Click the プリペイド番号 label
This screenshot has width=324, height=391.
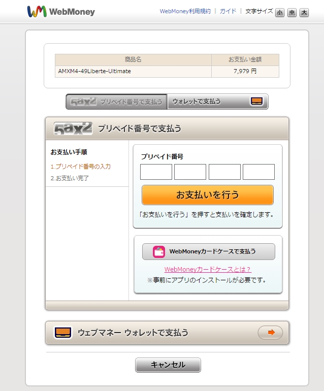point(162,156)
